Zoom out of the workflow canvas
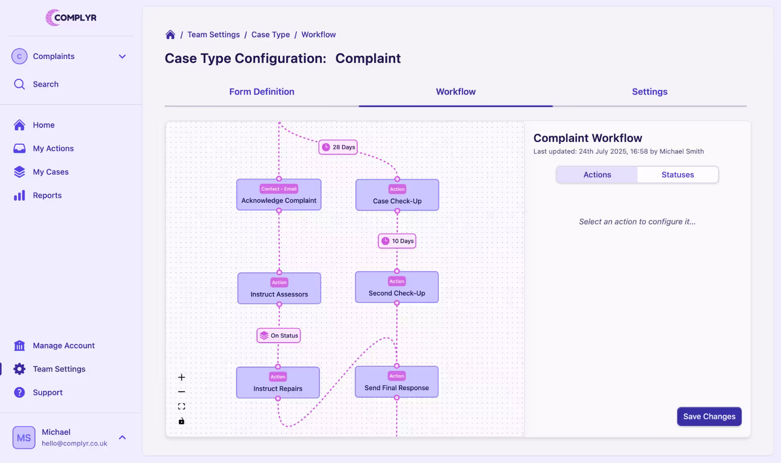Screen dimensions: 781x463 [x=182, y=391]
